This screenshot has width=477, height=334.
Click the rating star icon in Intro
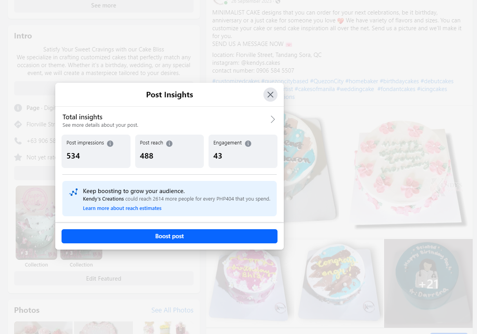coord(18,157)
